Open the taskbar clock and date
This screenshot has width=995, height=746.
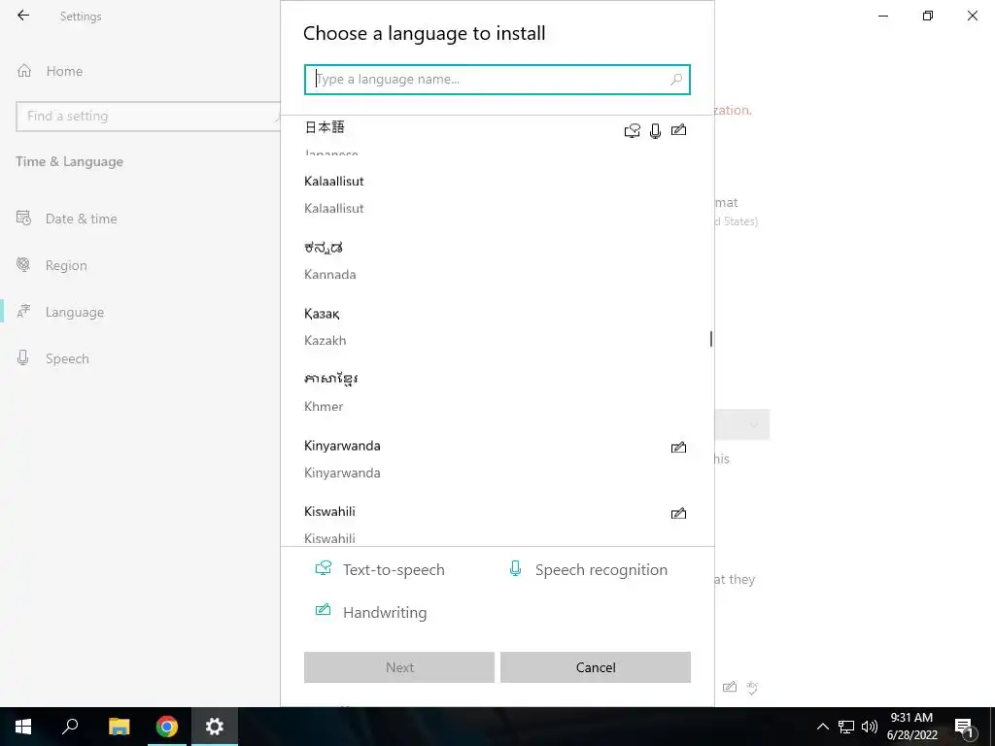point(911,727)
